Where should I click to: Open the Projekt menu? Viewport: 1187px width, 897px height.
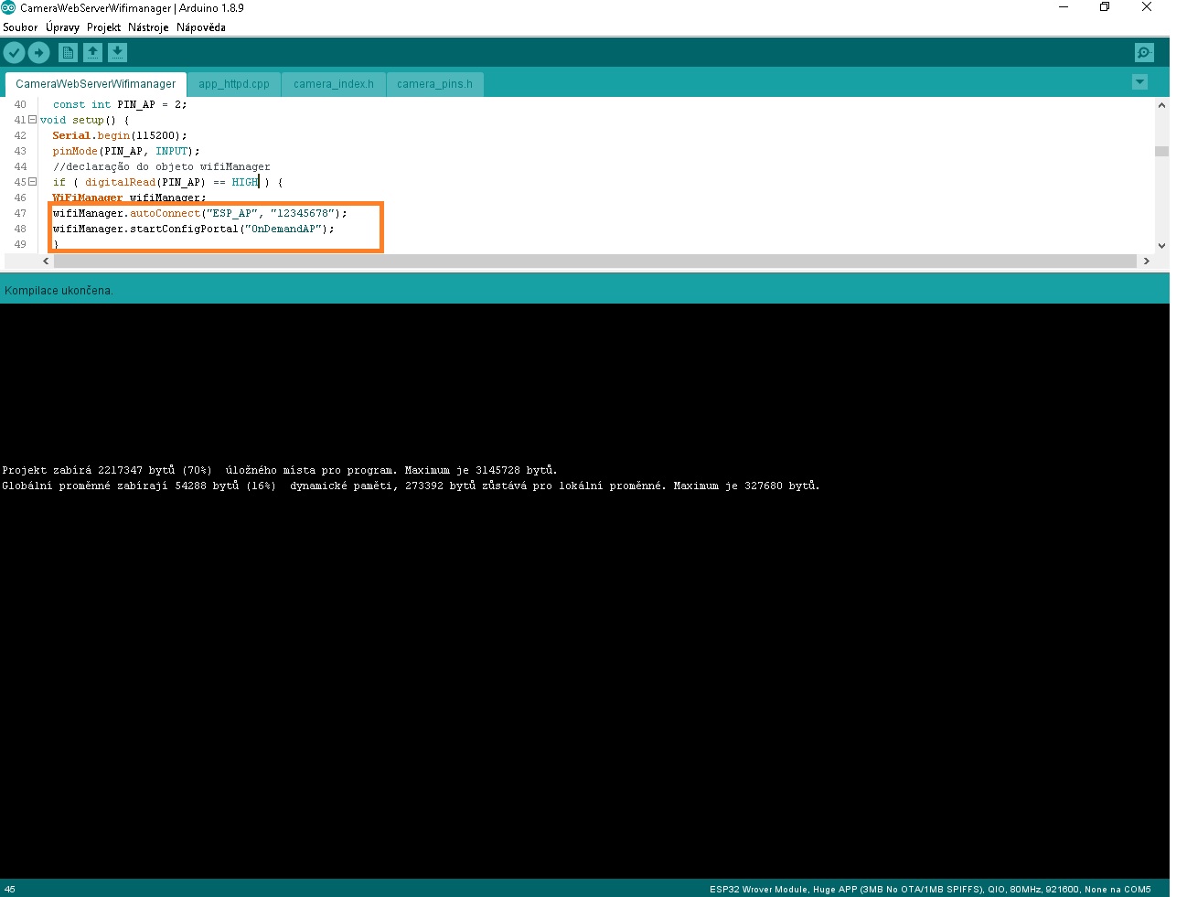[x=103, y=27]
